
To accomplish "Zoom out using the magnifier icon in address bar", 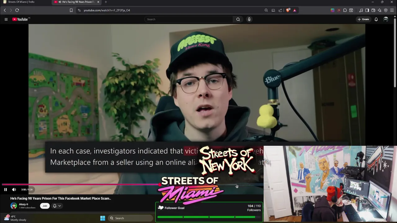I will point(266,10).
